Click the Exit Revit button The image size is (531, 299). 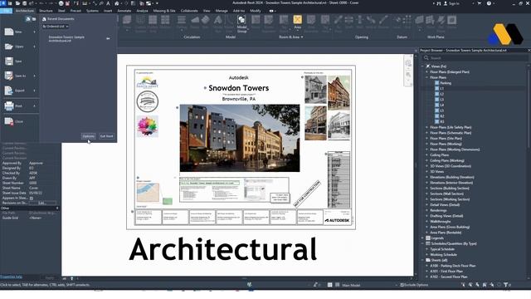pos(107,136)
